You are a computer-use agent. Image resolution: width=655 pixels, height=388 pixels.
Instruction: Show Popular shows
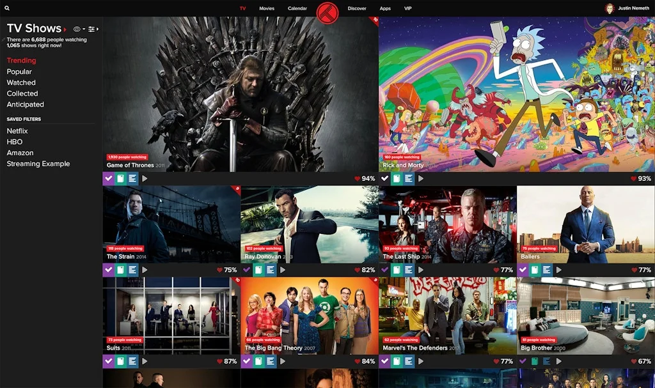pyautogui.click(x=19, y=72)
